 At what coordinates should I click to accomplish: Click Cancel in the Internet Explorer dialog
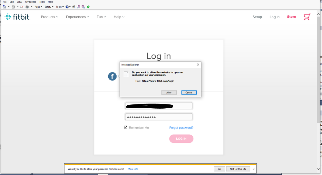(189, 92)
